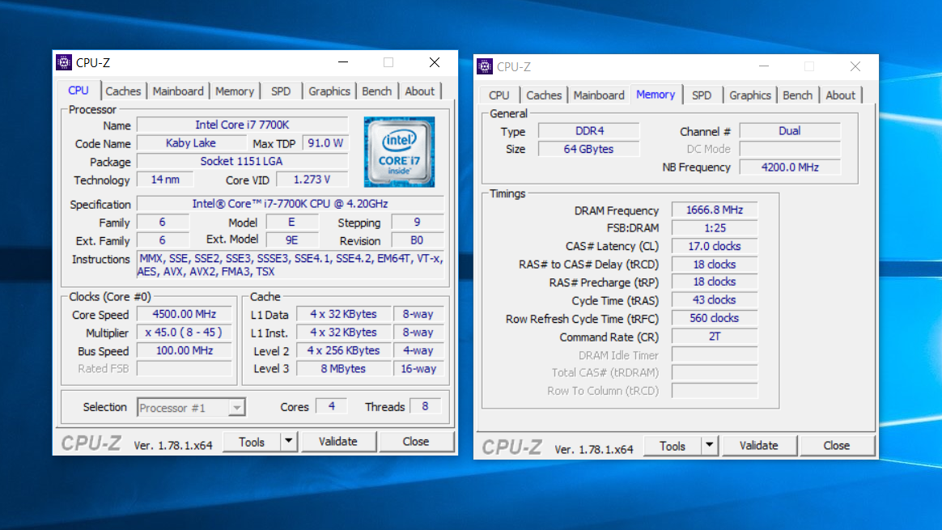
Task: Switch to Bench tab in left window
Action: (376, 91)
